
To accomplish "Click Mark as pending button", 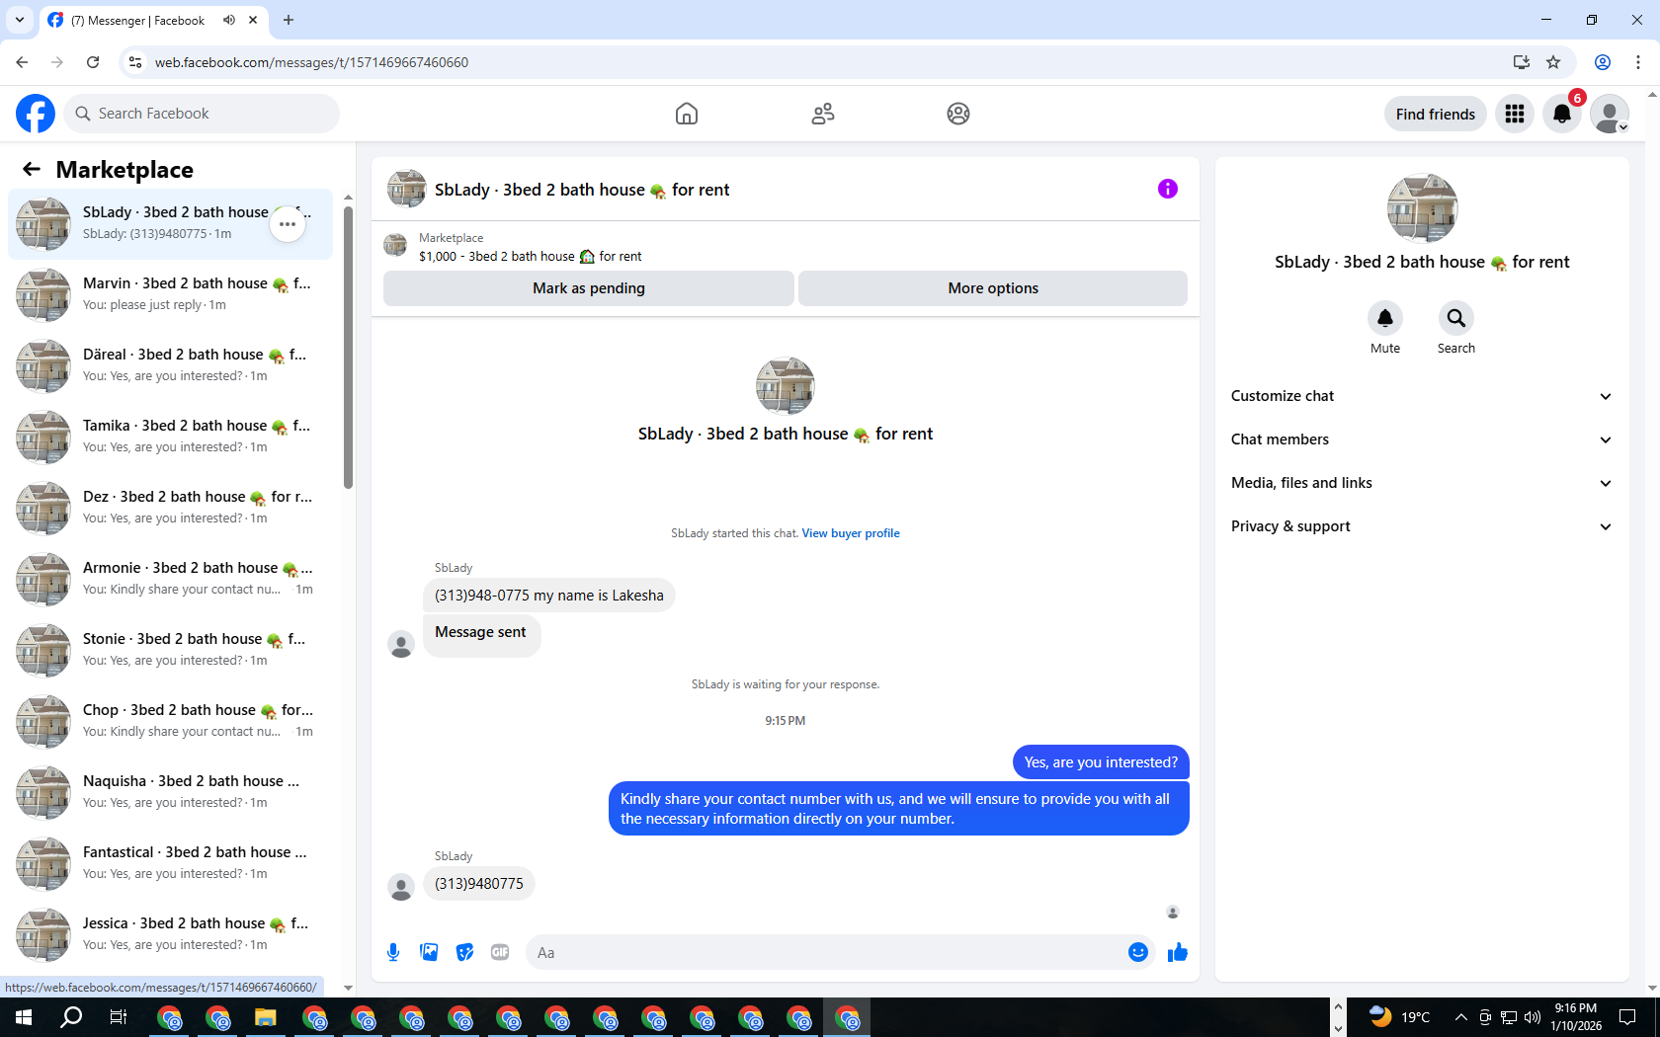I will (589, 288).
